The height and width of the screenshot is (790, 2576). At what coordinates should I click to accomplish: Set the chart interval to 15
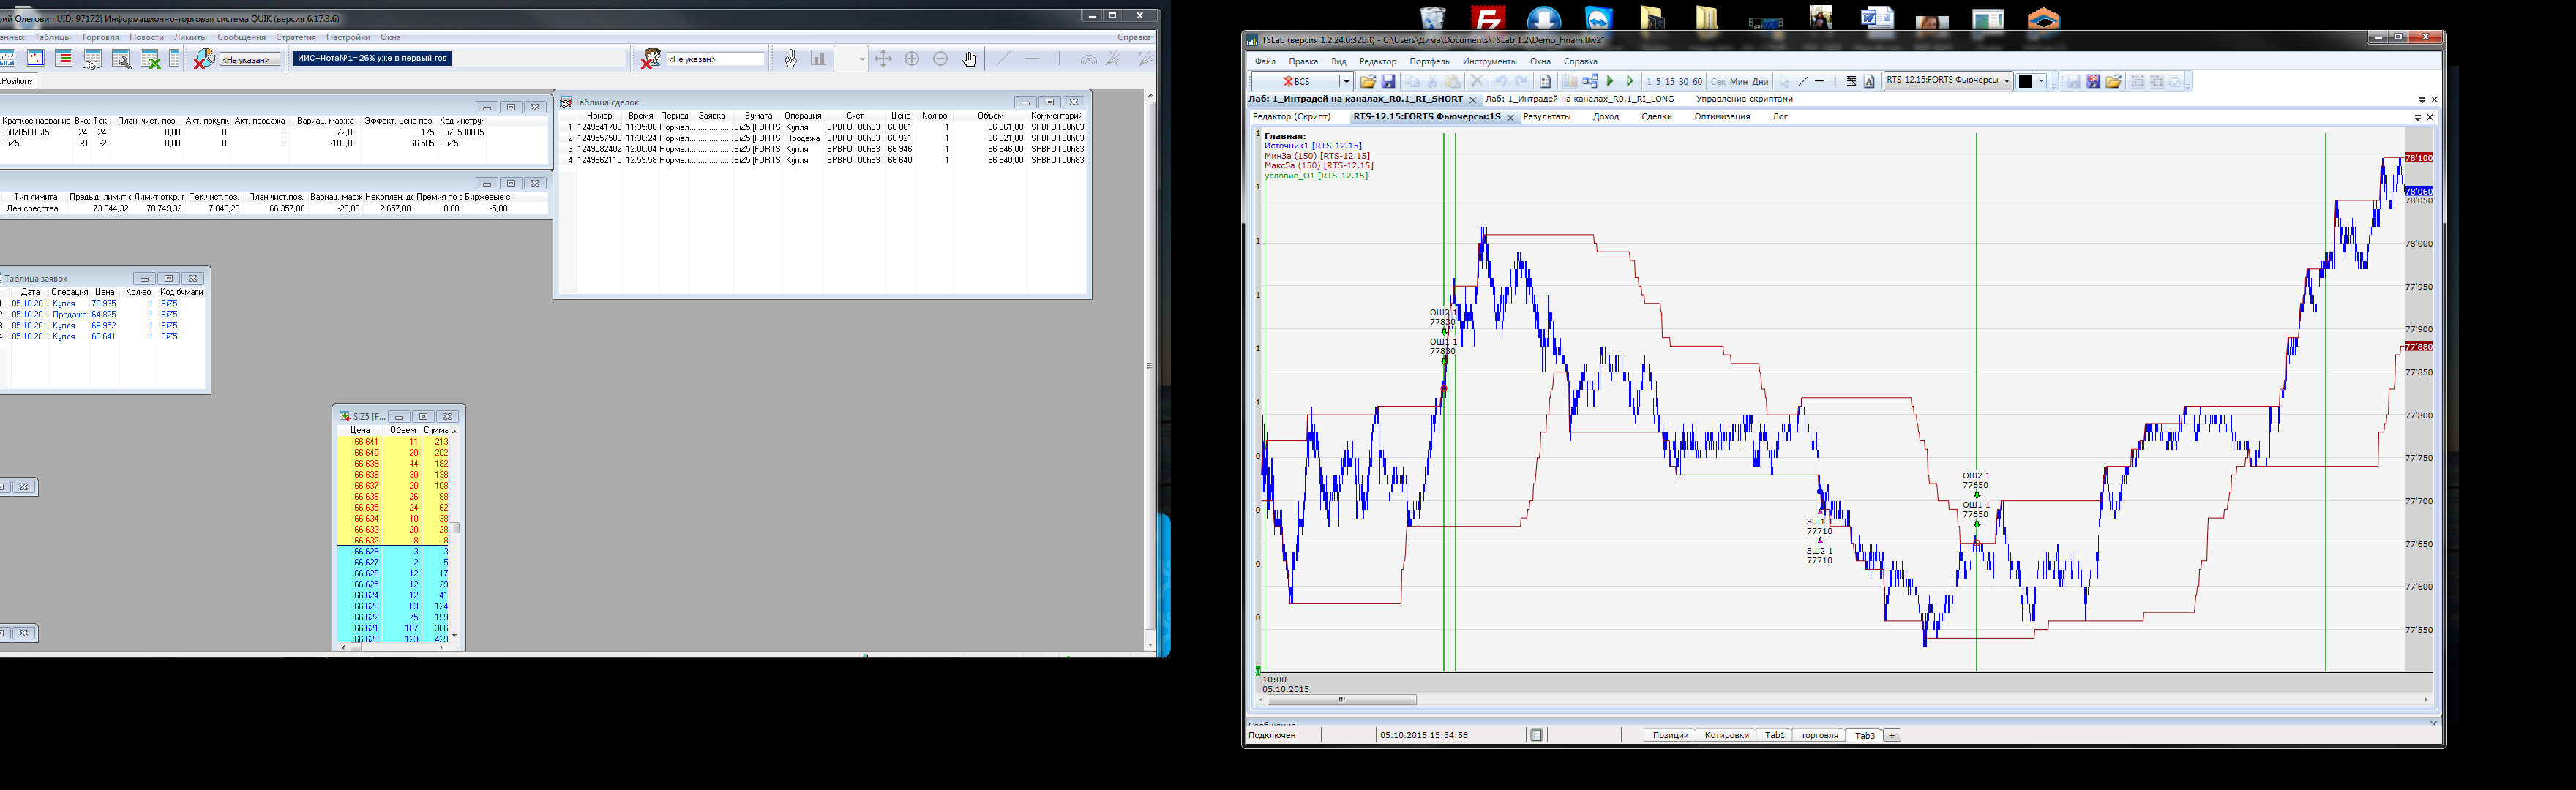click(1669, 82)
